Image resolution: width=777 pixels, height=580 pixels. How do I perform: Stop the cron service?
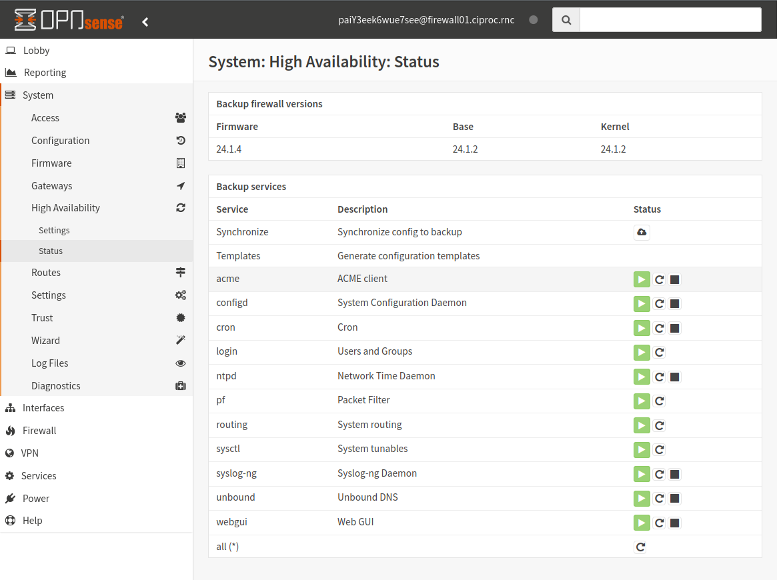click(674, 327)
